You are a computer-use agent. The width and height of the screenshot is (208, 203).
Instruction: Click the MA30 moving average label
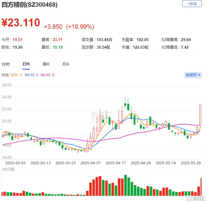(x=47, y=75)
